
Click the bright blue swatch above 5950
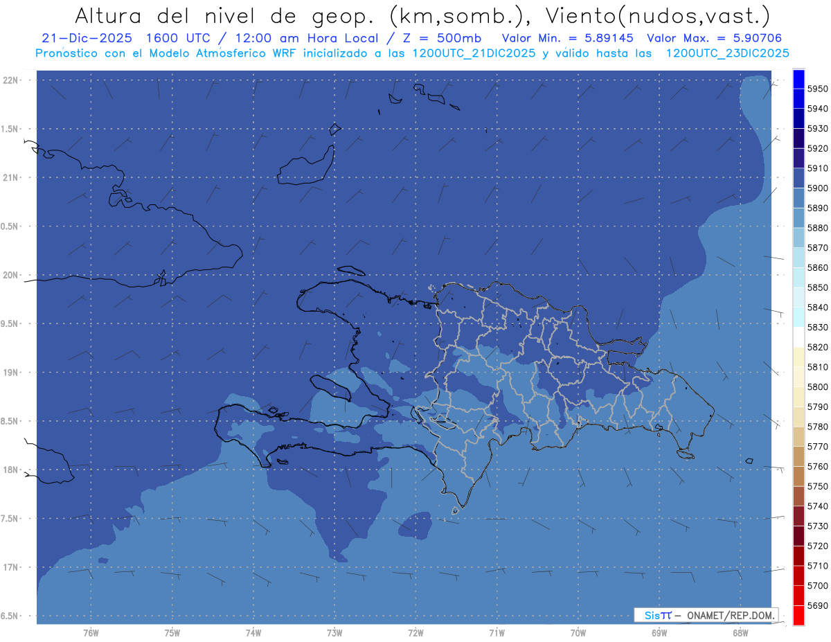tap(798, 79)
